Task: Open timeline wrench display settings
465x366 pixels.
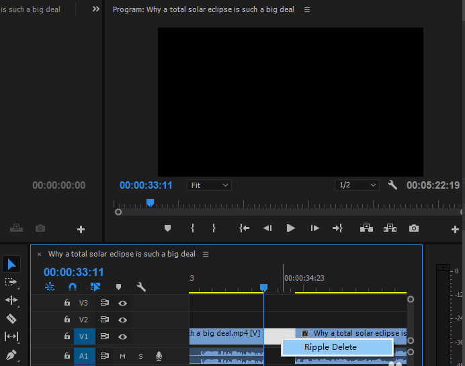Action: pos(141,287)
